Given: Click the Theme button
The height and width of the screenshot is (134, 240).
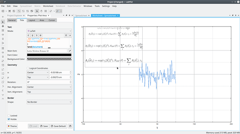Looking at the screenshot, I should tap(12, 126).
